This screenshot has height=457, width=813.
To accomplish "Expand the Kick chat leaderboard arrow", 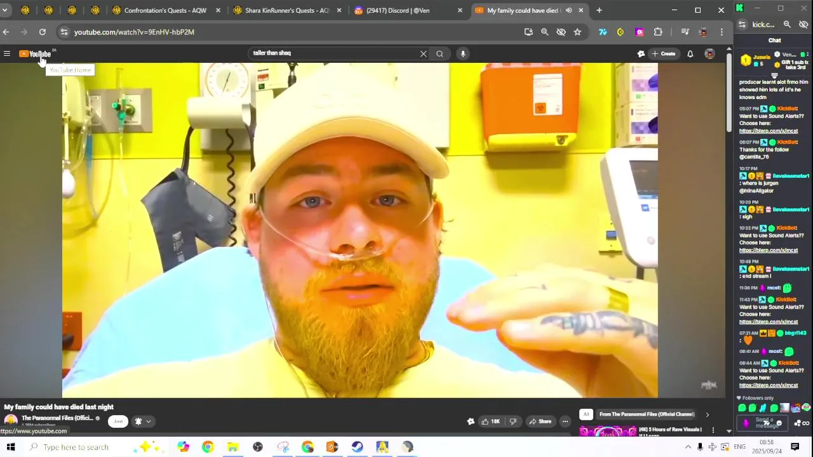I will point(774,75).
